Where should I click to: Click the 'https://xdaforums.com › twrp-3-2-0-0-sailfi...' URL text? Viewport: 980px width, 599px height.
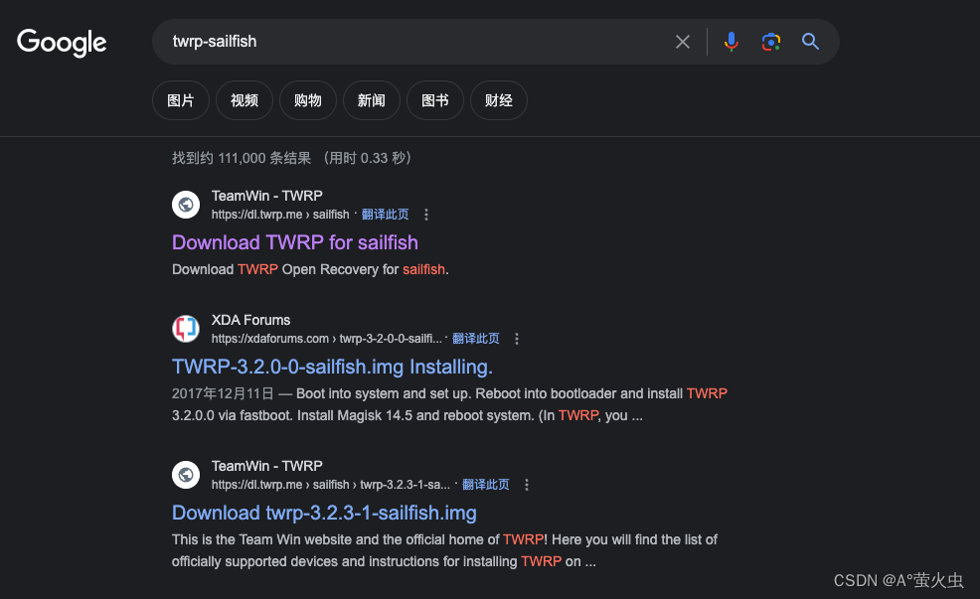[326, 339]
